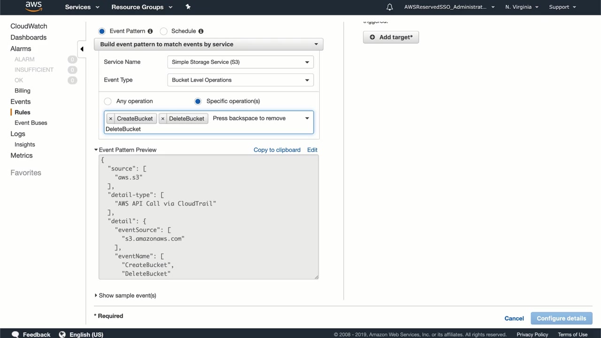Open the Event Type dropdown
Image resolution: width=601 pixels, height=338 pixels.
tap(240, 80)
